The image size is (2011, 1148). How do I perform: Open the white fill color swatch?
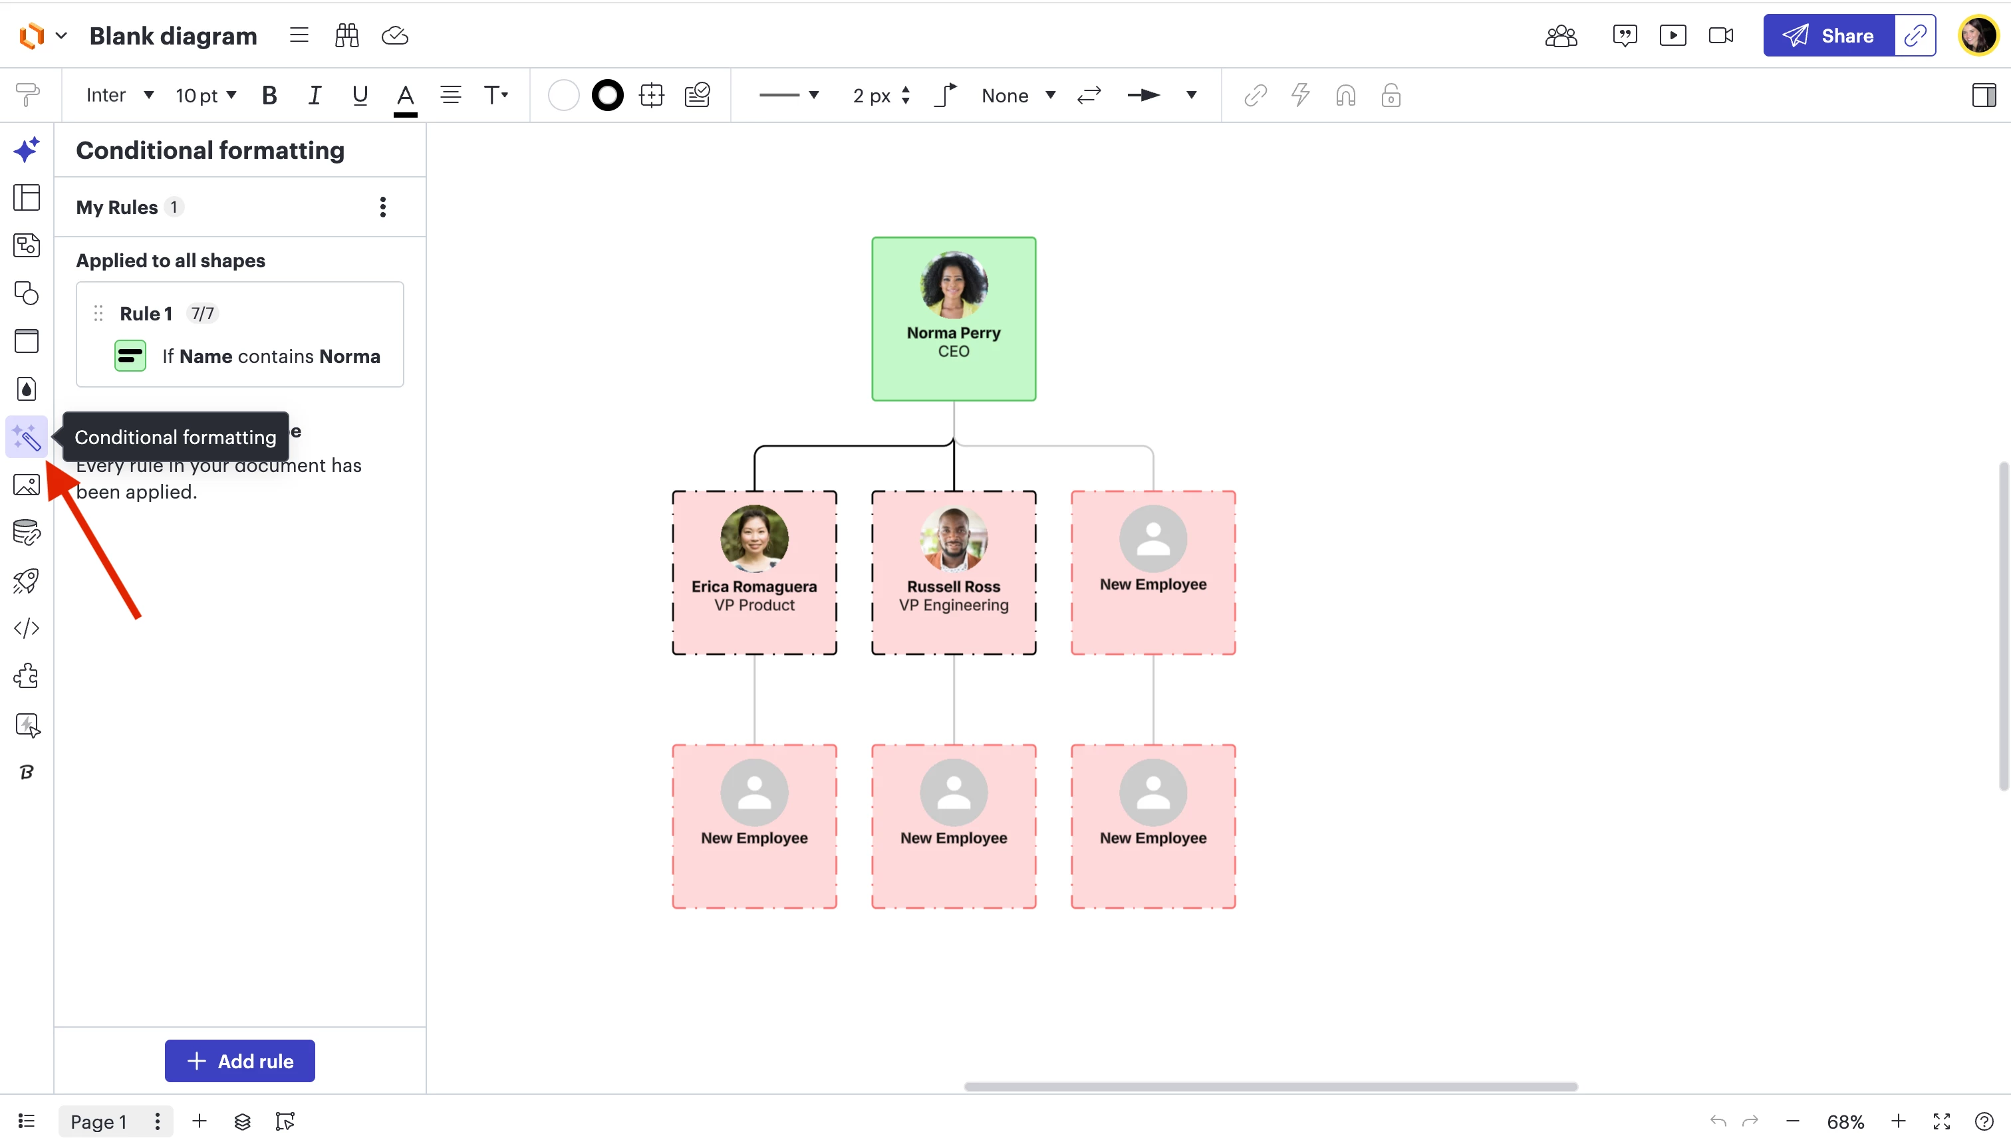[x=563, y=96]
